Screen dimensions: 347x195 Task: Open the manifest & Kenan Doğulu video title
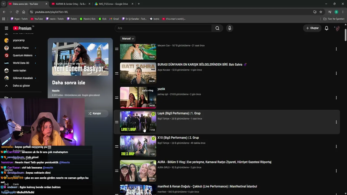[x=207, y=187]
